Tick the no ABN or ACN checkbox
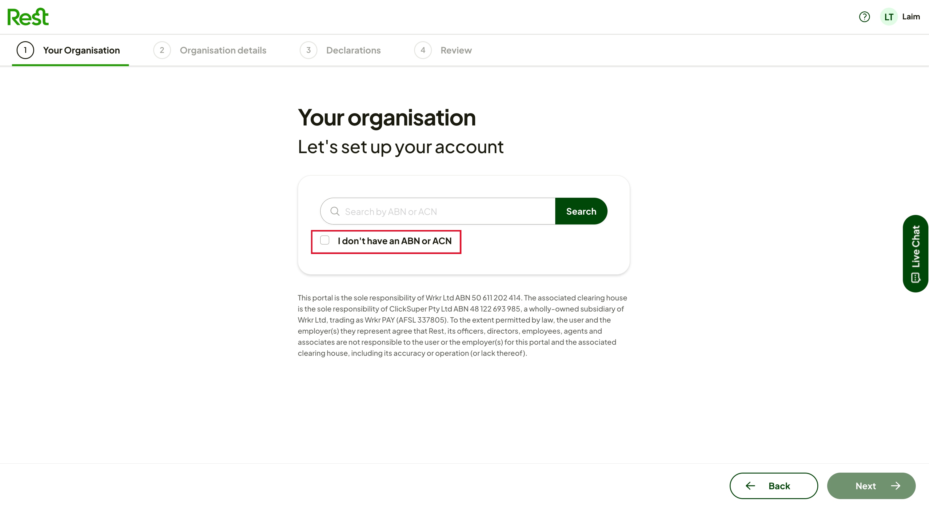 [x=325, y=240]
